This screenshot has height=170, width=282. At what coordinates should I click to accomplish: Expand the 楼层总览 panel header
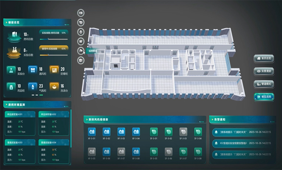click(x=37, y=23)
